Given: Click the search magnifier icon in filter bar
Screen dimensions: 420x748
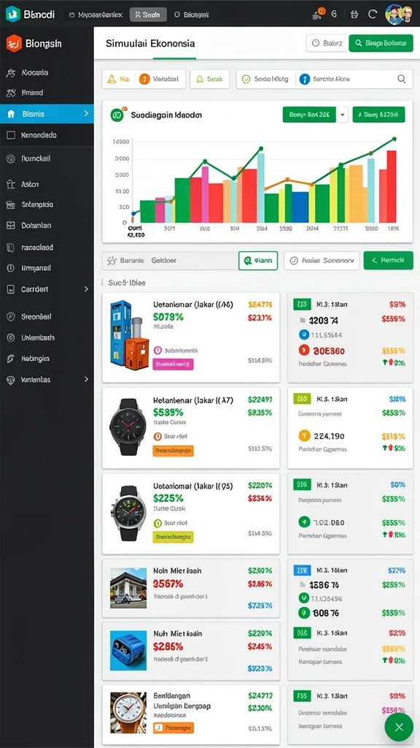Looking at the screenshot, I should click(x=402, y=79).
